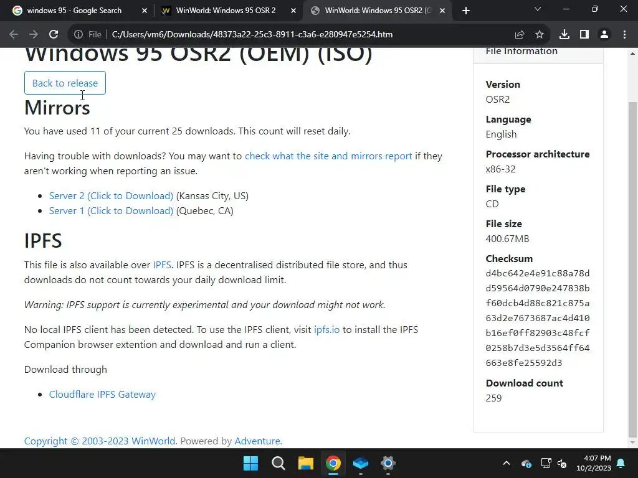Close the windows 95 Google Search tab

tap(144, 11)
